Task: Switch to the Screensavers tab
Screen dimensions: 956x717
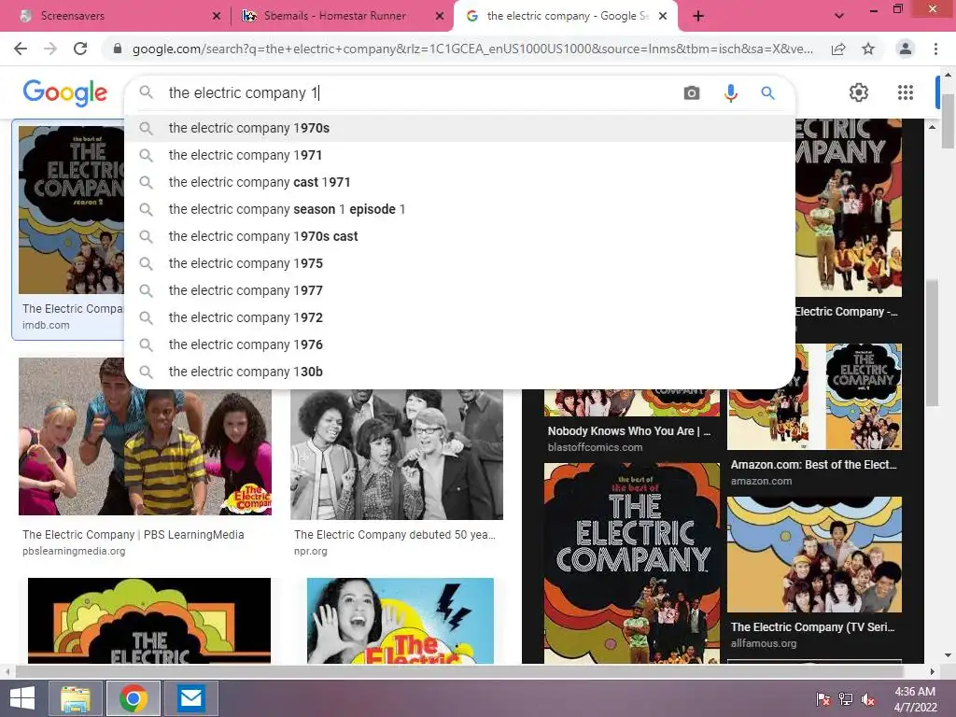Action: (116, 16)
